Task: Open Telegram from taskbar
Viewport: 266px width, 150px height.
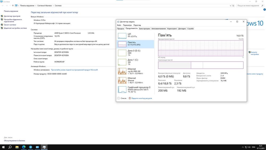Action: tap(31, 147)
